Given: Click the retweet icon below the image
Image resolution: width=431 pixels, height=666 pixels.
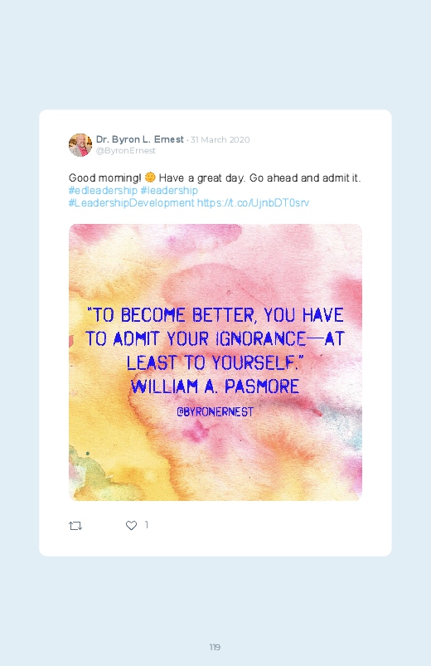Looking at the screenshot, I should tap(75, 526).
